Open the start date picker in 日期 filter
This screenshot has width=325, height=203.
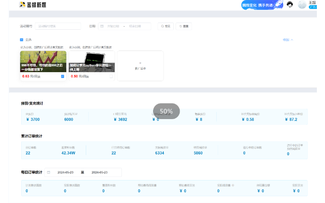(113, 26)
